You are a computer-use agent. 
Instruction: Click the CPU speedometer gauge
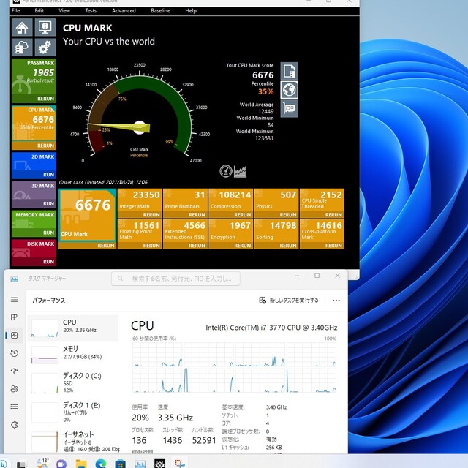tap(139, 115)
